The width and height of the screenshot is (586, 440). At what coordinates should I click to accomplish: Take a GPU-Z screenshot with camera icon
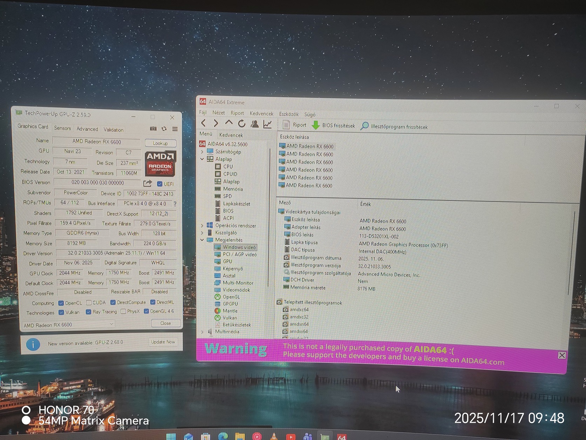[153, 129]
